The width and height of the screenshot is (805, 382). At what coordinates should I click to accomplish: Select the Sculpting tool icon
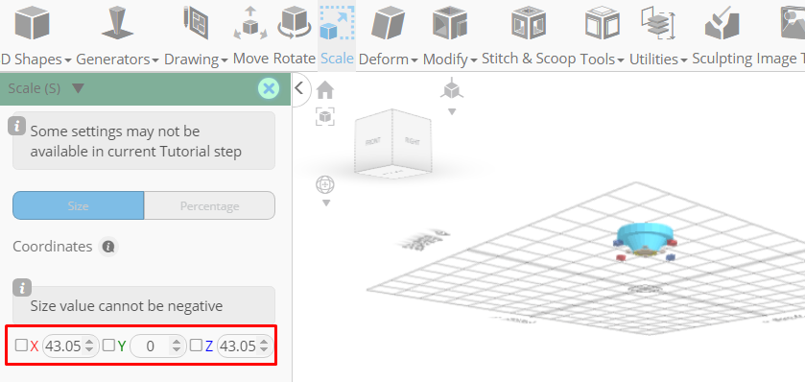coord(722,23)
